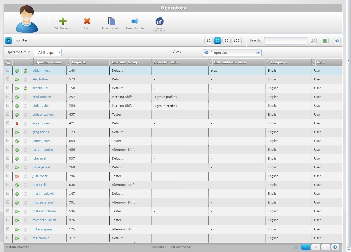Click the red lock status icon for erica horsen
The height and width of the screenshot is (252, 351).
click(17, 124)
